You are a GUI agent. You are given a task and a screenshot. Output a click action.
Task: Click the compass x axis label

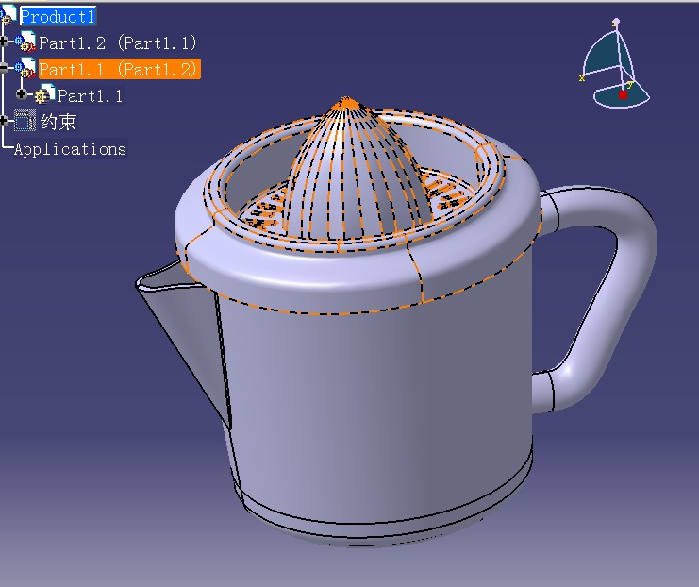click(x=582, y=78)
